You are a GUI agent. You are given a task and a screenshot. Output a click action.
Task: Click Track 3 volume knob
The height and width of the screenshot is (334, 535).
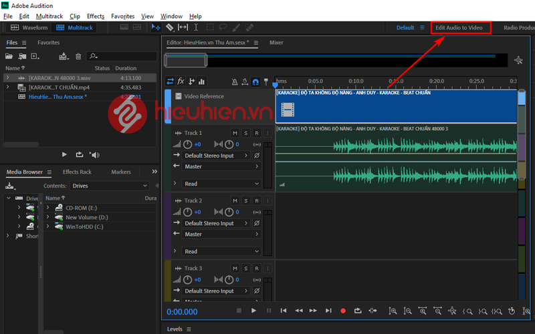click(188, 280)
